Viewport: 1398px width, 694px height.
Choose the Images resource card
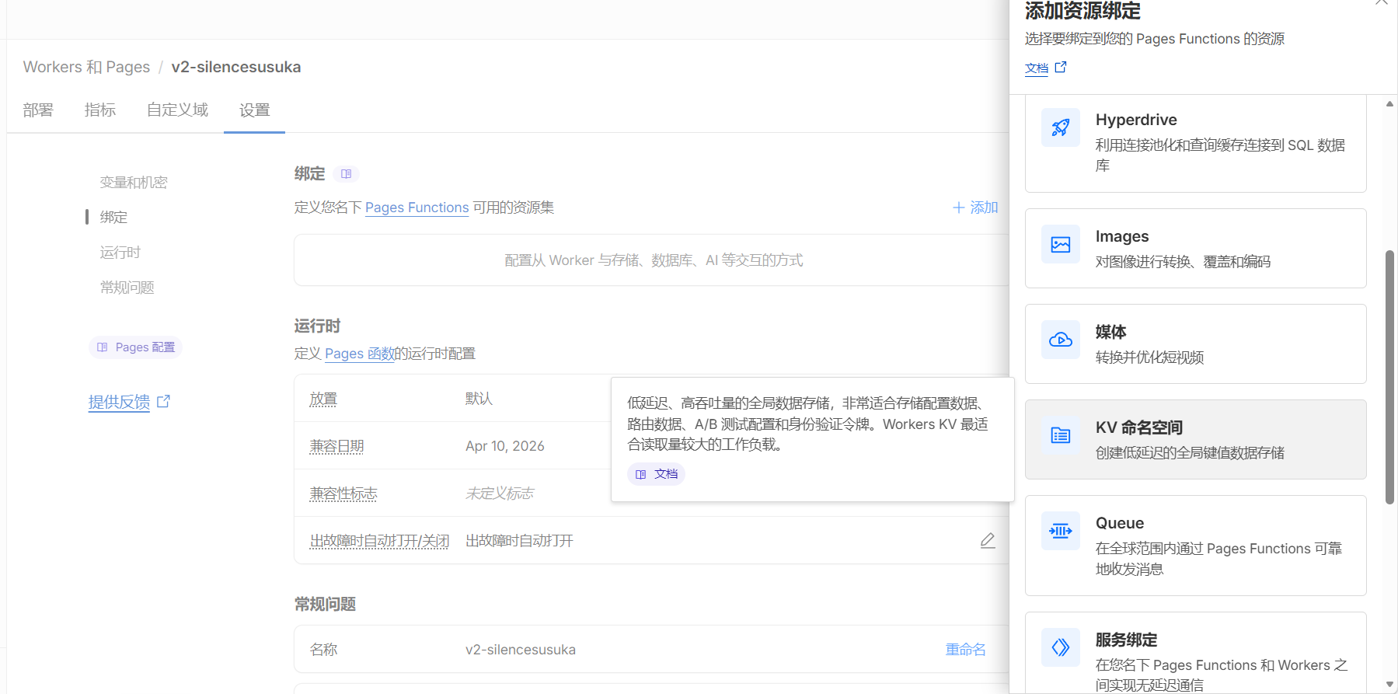click(1195, 249)
